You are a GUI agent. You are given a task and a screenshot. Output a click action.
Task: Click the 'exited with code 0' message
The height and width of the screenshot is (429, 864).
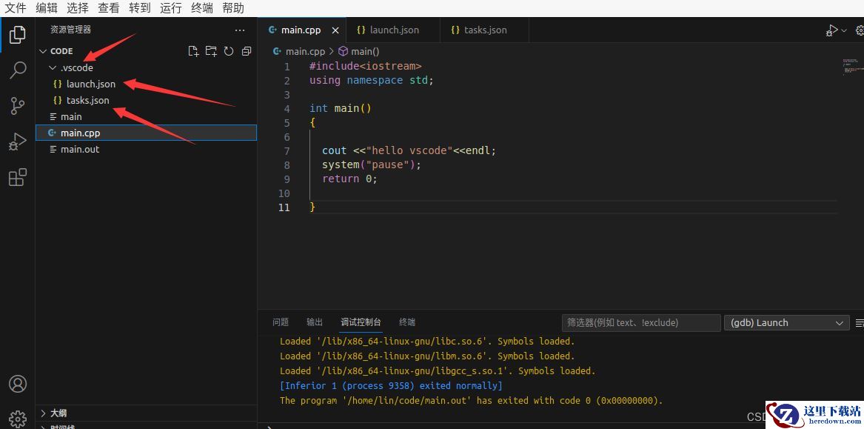click(471, 401)
